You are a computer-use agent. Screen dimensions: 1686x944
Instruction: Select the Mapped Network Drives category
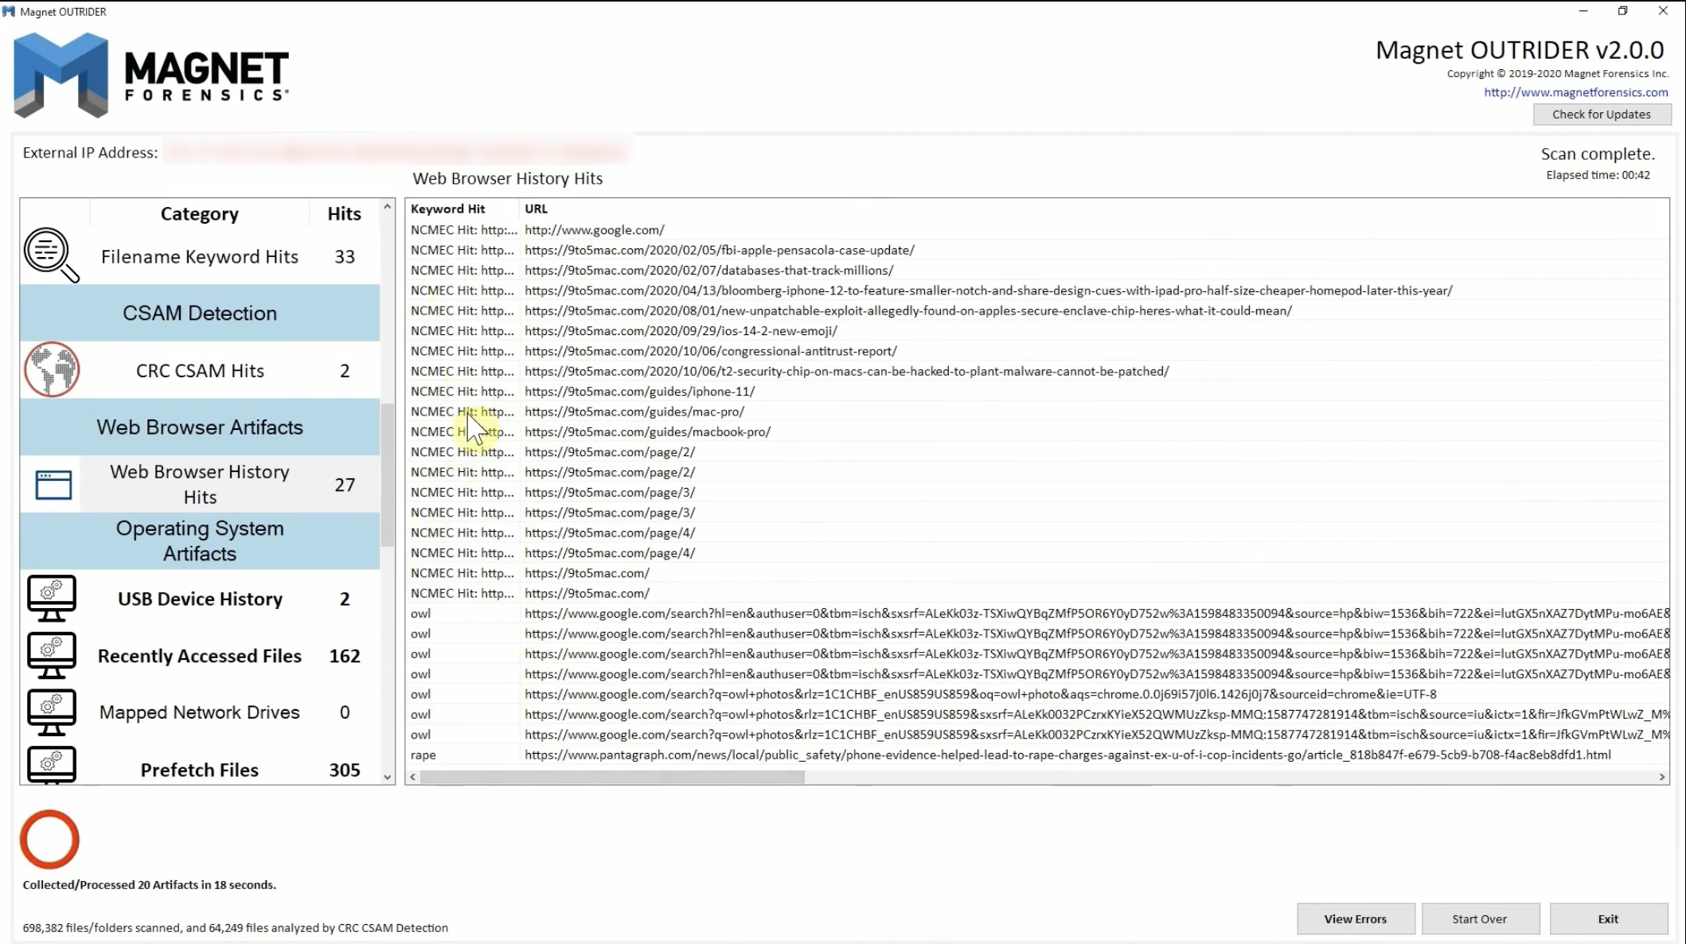[x=200, y=712]
